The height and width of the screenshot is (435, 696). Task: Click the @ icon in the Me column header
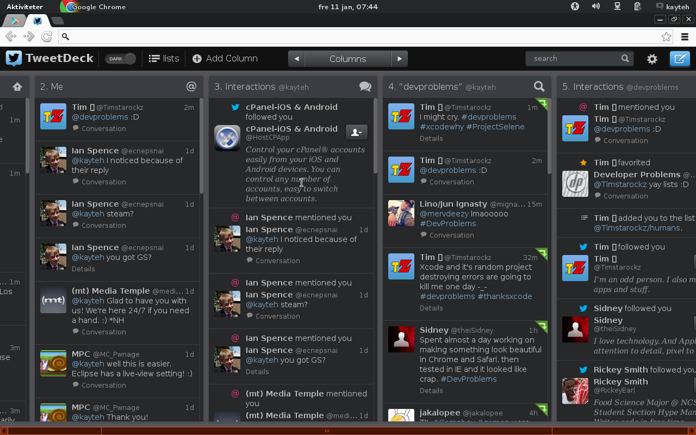(191, 86)
